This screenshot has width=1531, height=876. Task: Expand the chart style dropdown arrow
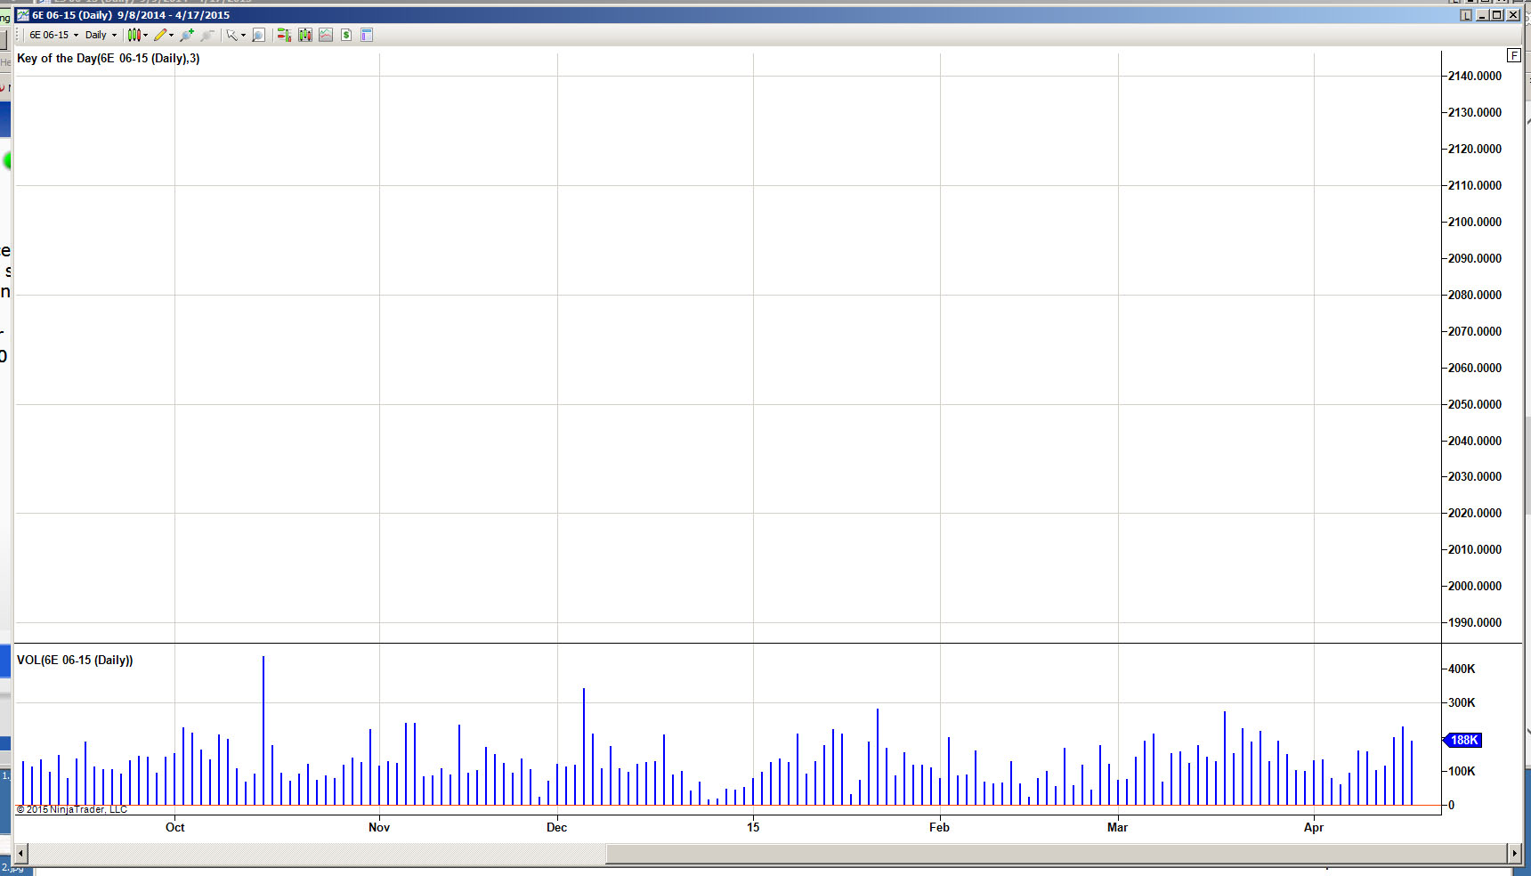(x=146, y=36)
